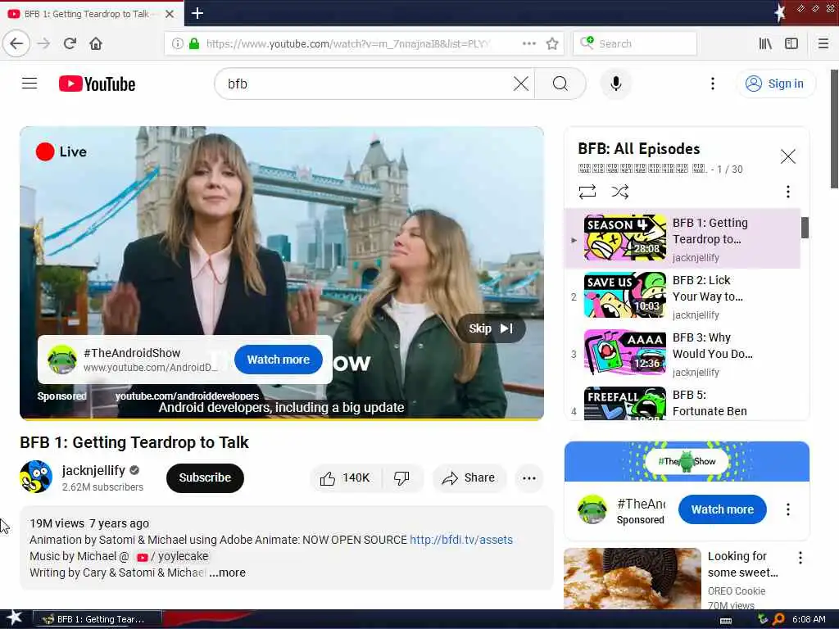
Task: Open the OREO Cookie video thumbnail
Action: click(x=632, y=579)
